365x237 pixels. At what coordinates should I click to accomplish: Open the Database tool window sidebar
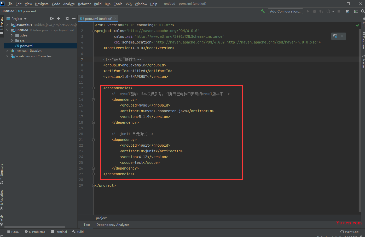click(x=363, y=40)
